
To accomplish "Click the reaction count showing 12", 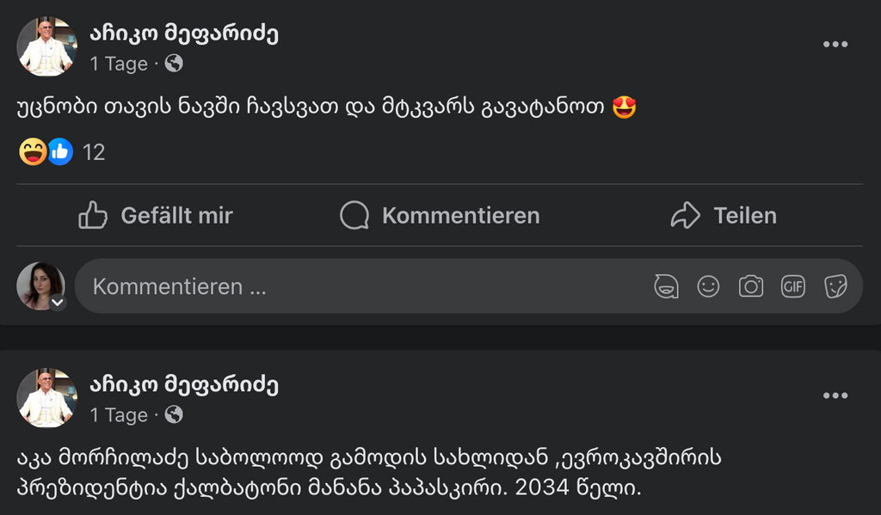I will tap(94, 151).
